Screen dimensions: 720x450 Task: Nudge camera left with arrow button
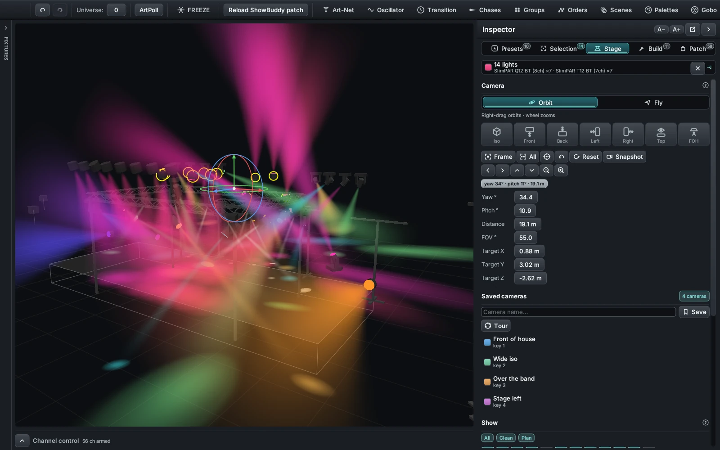[488, 170]
